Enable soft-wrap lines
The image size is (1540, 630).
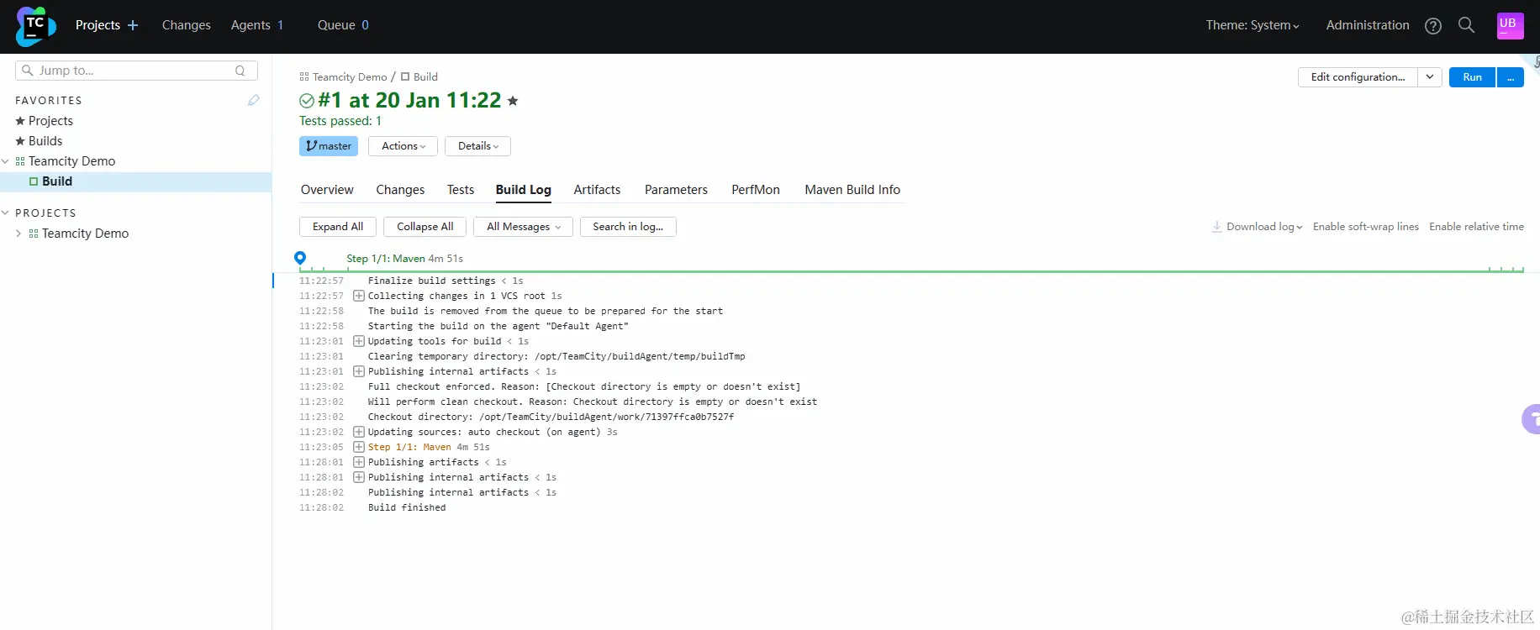pos(1366,227)
